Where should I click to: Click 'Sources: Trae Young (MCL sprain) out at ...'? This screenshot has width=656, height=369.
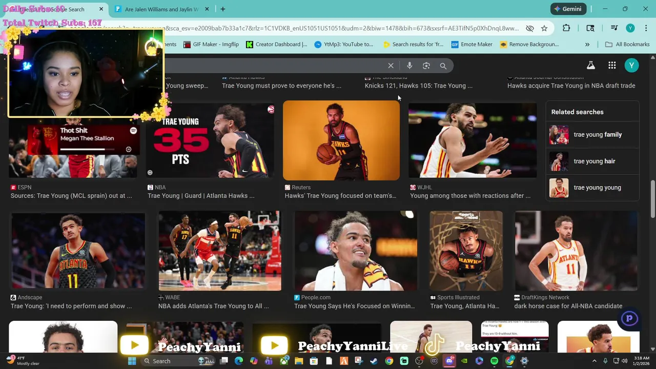point(71,196)
